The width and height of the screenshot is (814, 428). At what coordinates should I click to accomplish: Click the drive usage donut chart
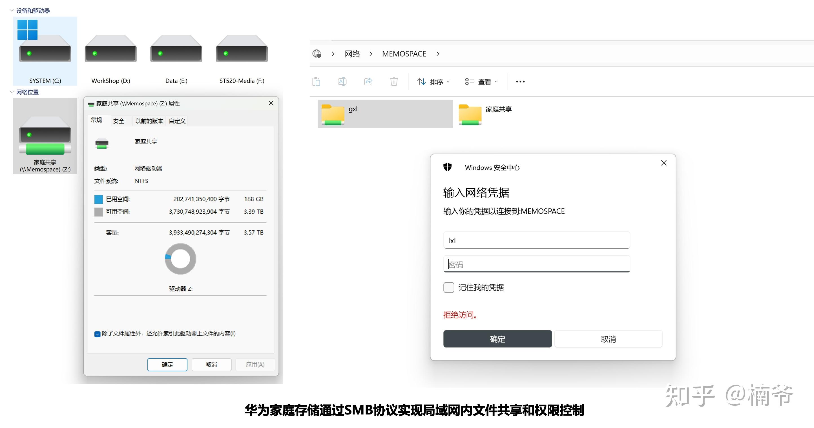(180, 259)
